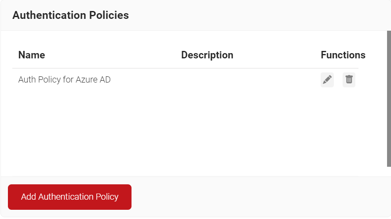Modify the Azure AD policy using the edit icon
Image resolution: width=391 pixels, height=219 pixels.
click(327, 80)
